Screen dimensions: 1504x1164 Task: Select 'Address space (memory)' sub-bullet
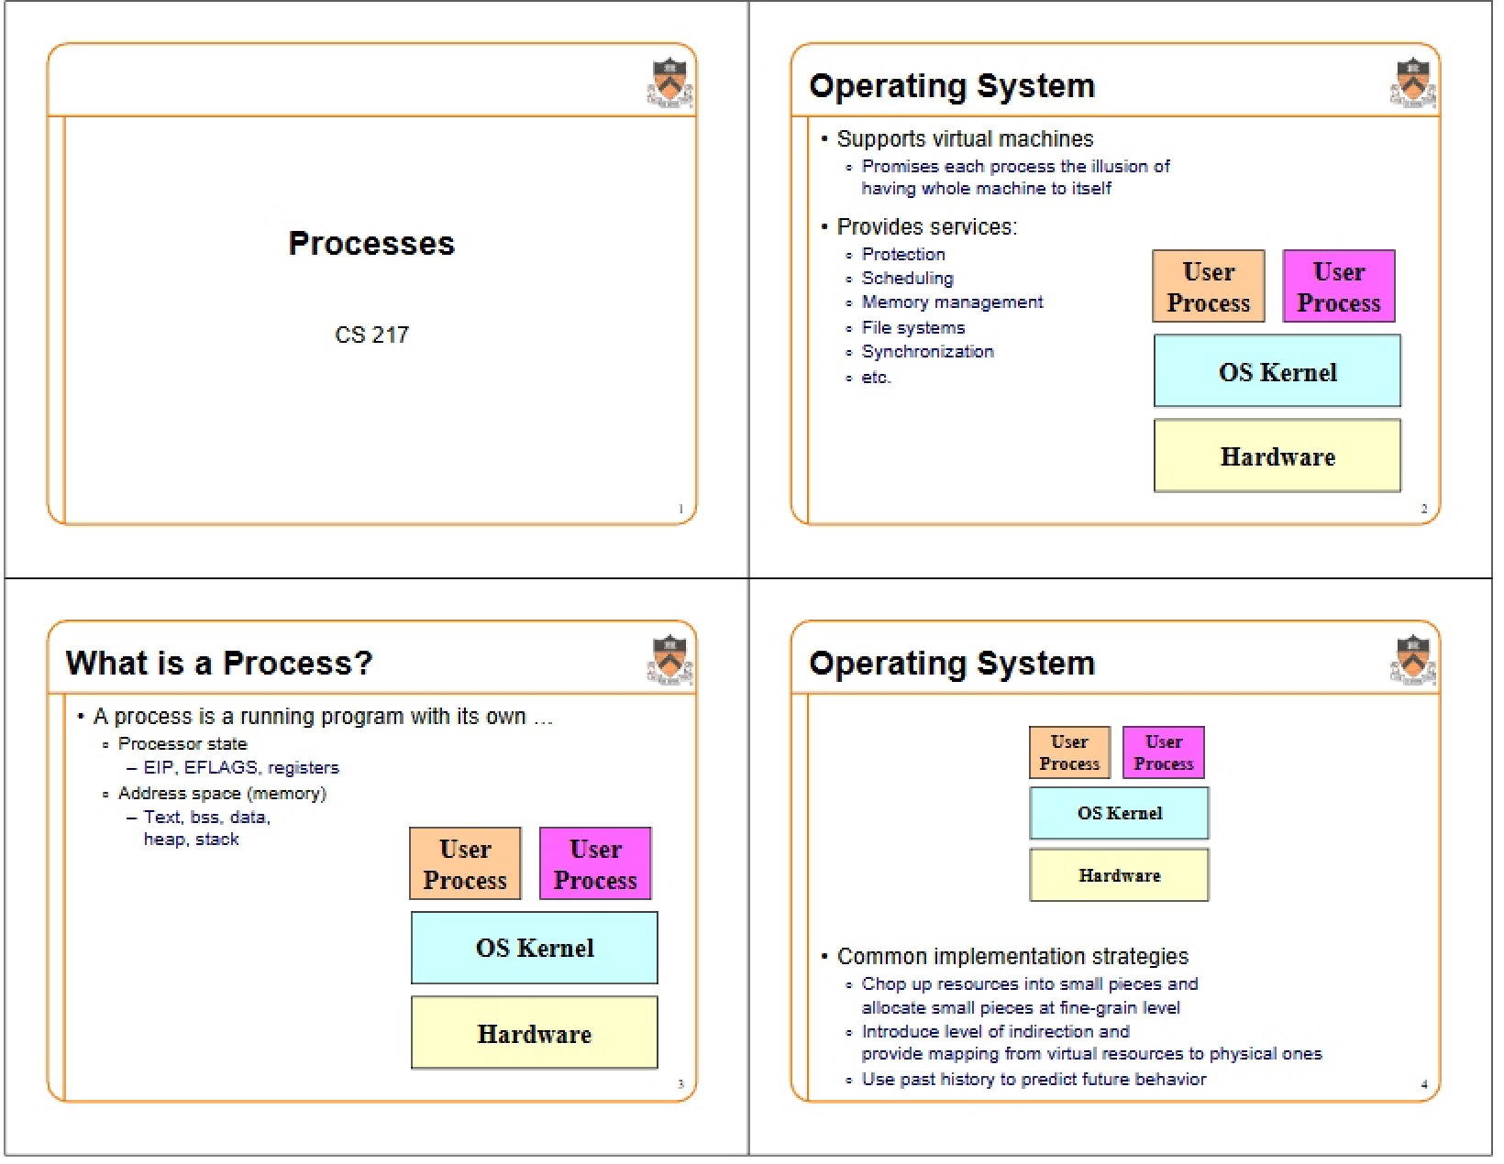[222, 794]
